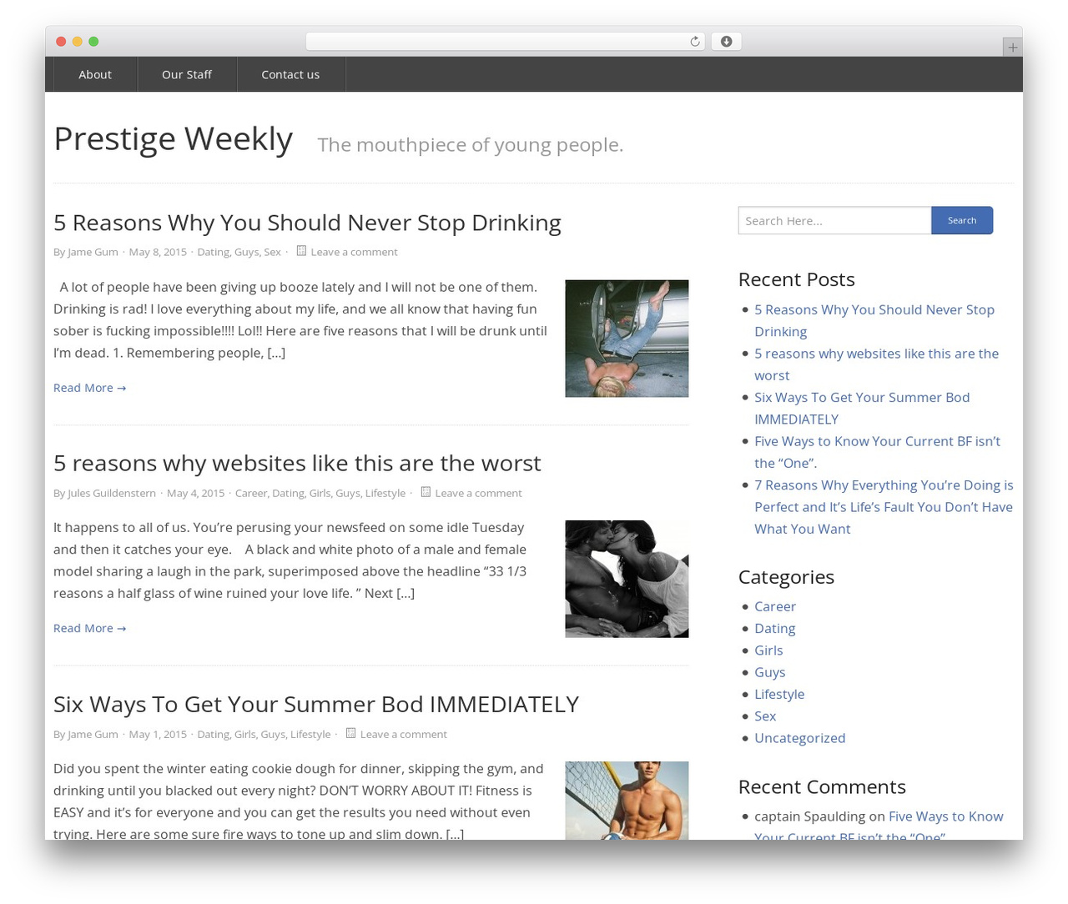Open the About menu item
The width and height of the screenshot is (1068, 904).
click(95, 74)
